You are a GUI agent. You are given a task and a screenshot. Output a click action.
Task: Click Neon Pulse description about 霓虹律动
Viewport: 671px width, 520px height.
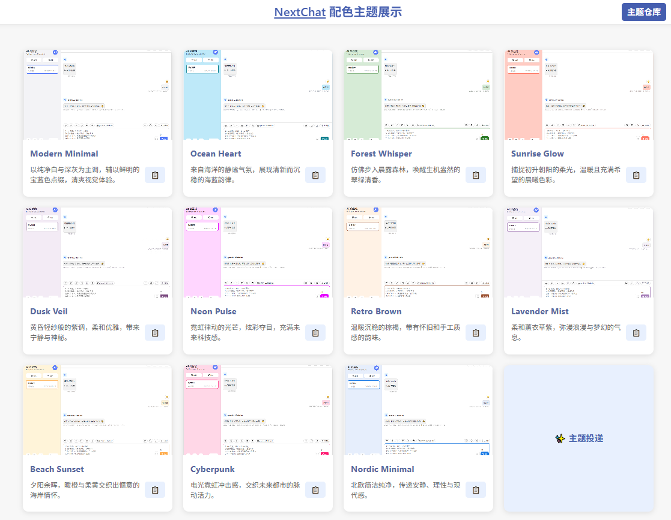[245, 332]
